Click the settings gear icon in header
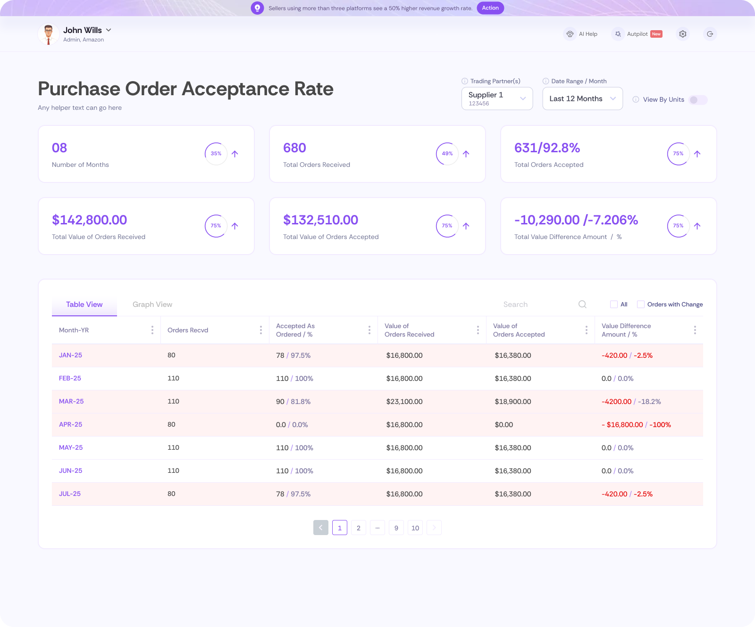This screenshot has height=627, width=755. point(682,34)
